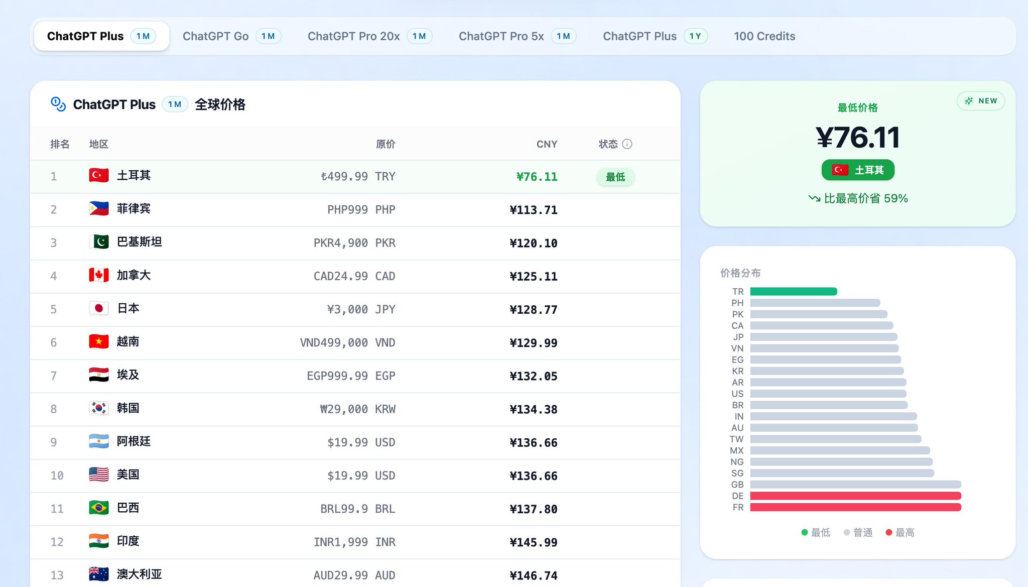Click the ₺499.99 original price
Screen dimensions: 1028x587
pos(344,177)
